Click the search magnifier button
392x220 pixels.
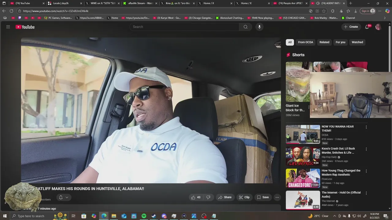point(246,27)
